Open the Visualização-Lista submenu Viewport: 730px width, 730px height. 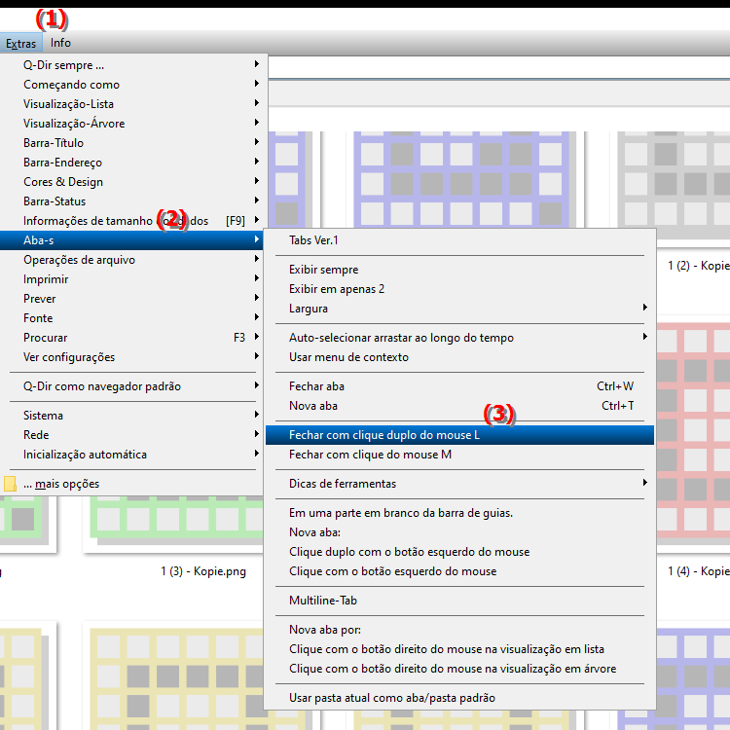coord(132,104)
